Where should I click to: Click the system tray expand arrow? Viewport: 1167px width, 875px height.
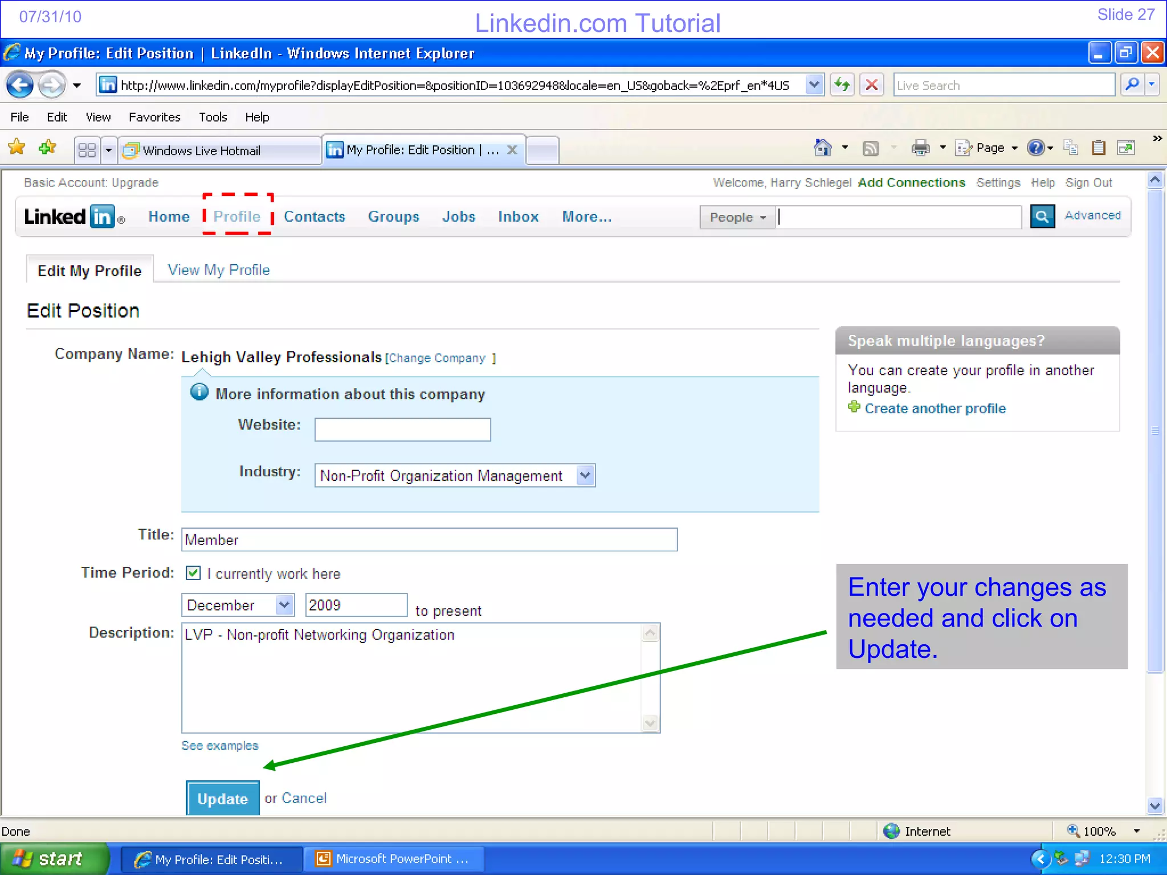point(1040,858)
